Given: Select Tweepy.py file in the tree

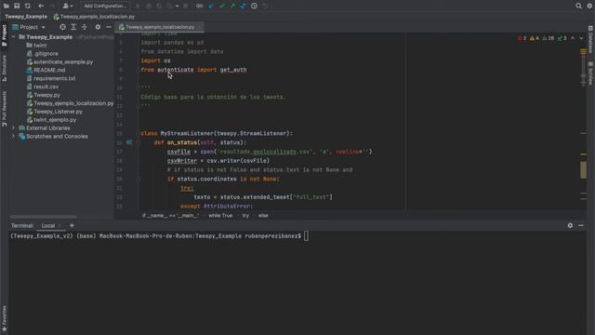Looking at the screenshot, I should (44, 95).
